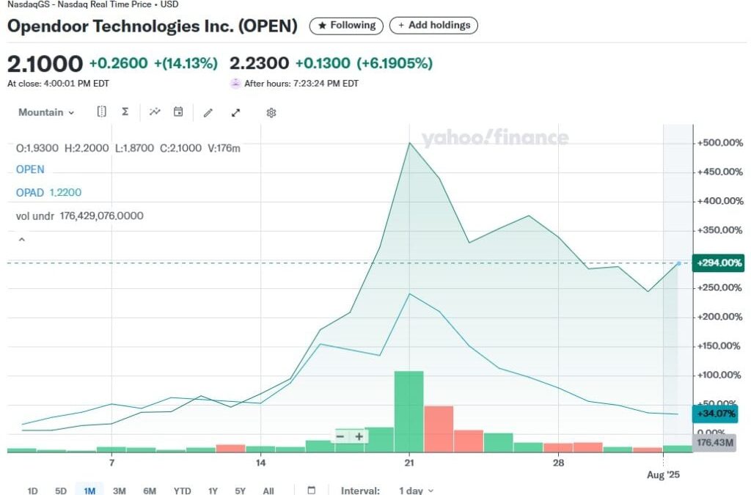Zoom in with the plus button

pos(359,436)
